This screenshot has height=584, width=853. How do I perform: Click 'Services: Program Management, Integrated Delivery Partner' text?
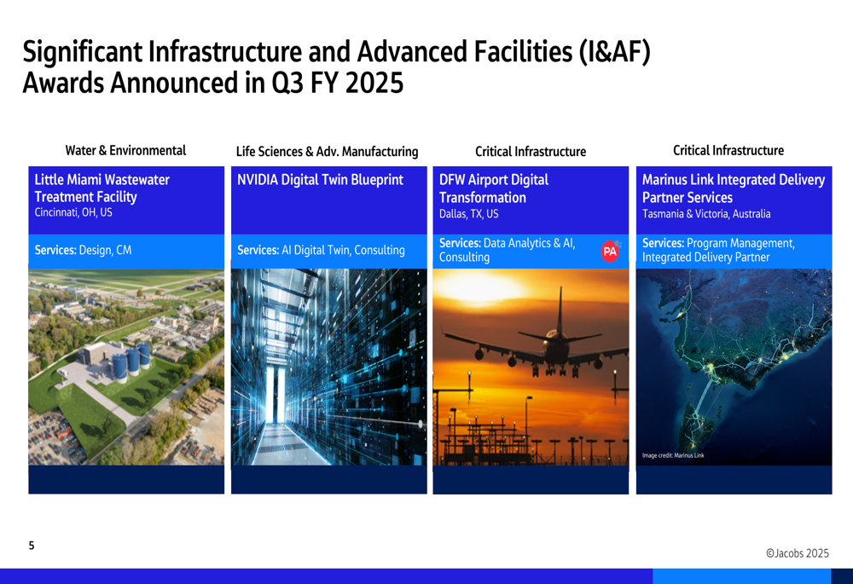(718, 250)
